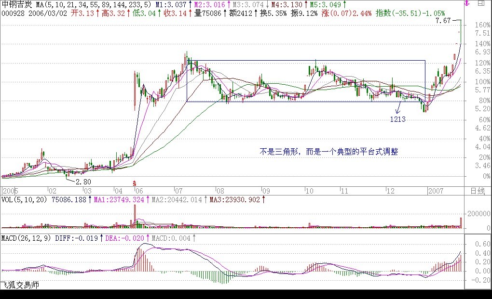Click the 2005 year marker on the time axis
492x299 pixels.
[11, 191]
